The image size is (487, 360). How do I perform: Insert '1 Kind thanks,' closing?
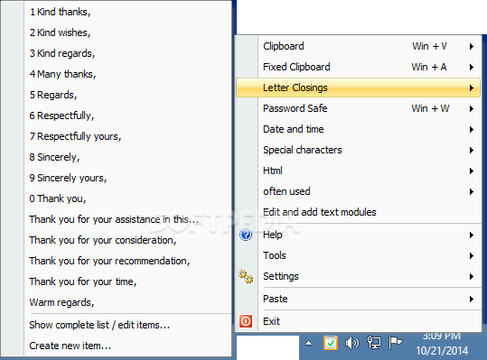coord(117,12)
